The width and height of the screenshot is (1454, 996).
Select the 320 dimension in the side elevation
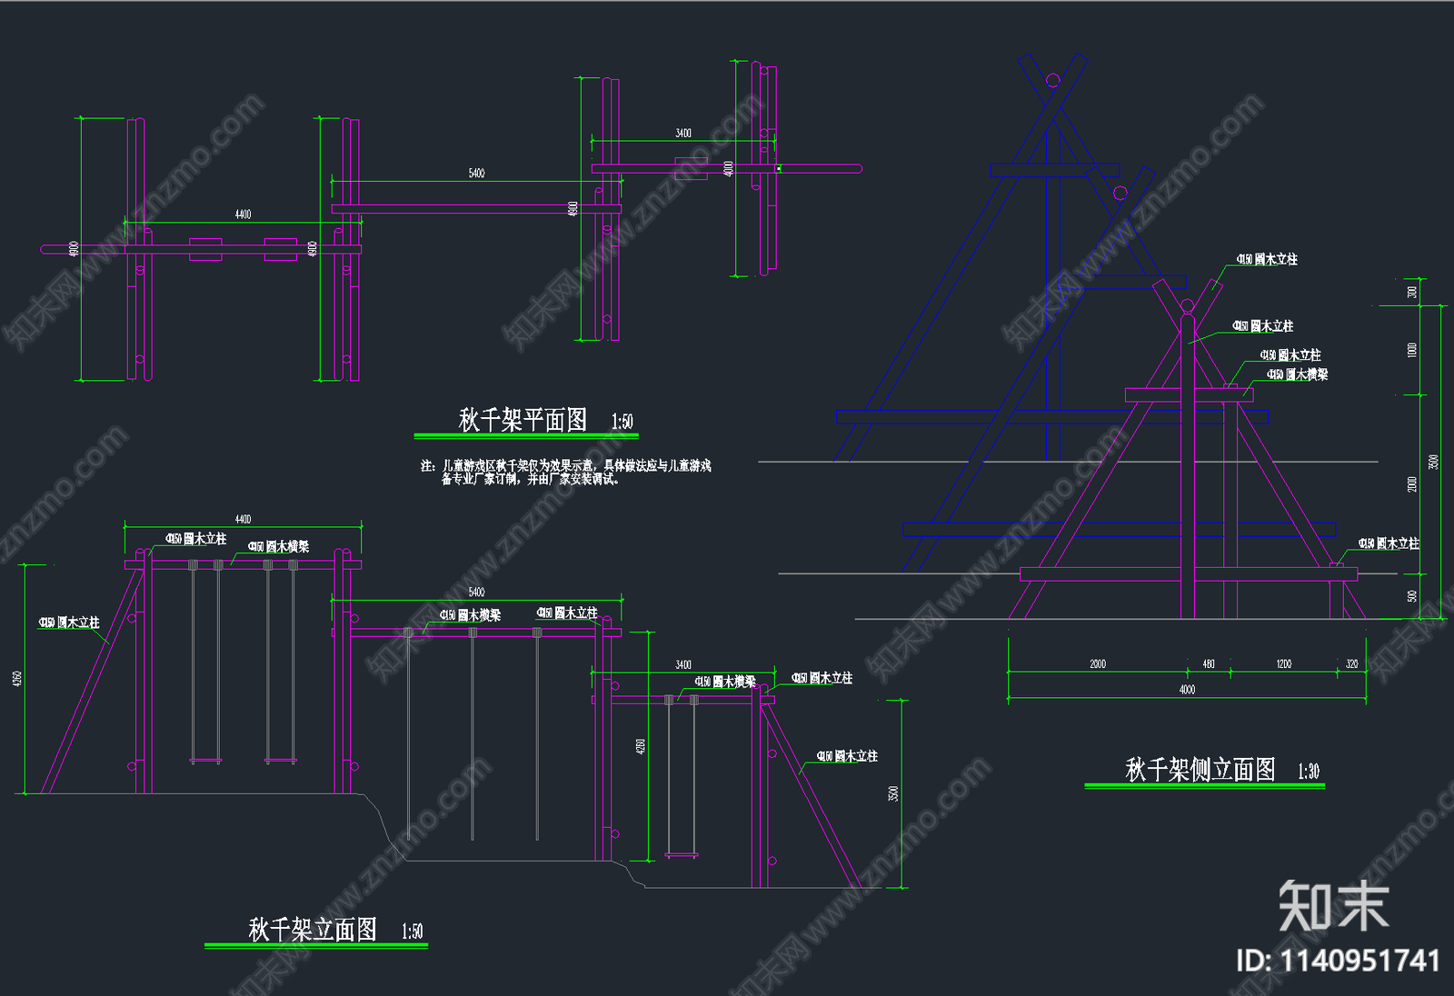click(x=1351, y=663)
